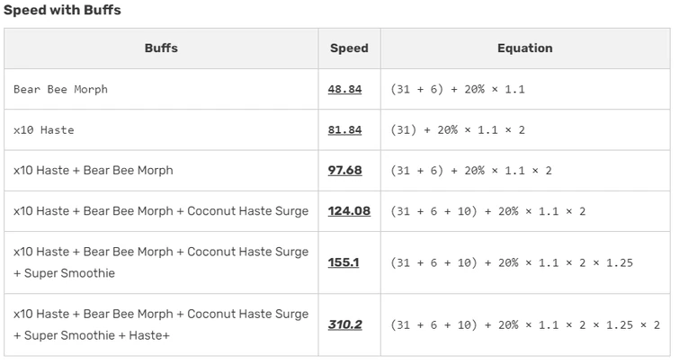
Task: Click the equation ending in × 1.25 × 2
Action: tap(525, 324)
